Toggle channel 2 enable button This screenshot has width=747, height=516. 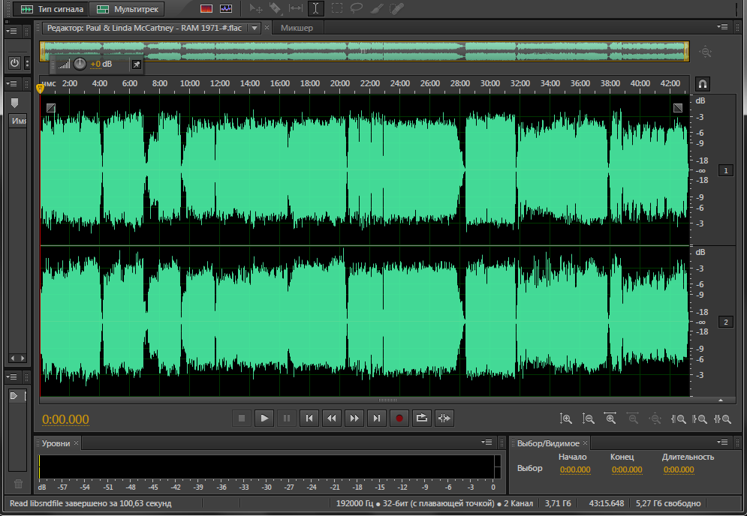point(726,322)
